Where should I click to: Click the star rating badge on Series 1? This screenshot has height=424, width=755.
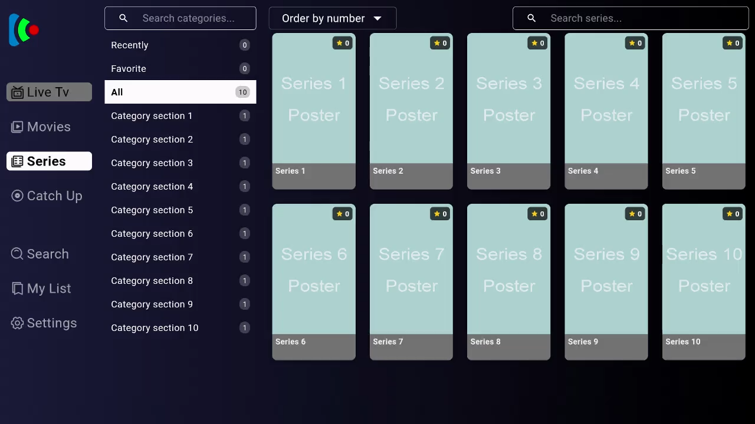tap(343, 43)
